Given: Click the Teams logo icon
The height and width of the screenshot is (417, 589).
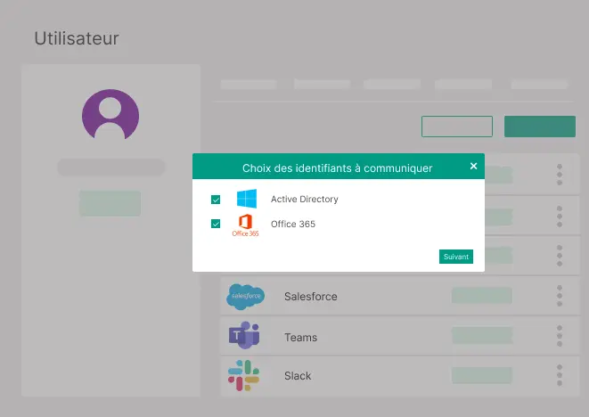Looking at the screenshot, I should pyautogui.click(x=244, y=335).
